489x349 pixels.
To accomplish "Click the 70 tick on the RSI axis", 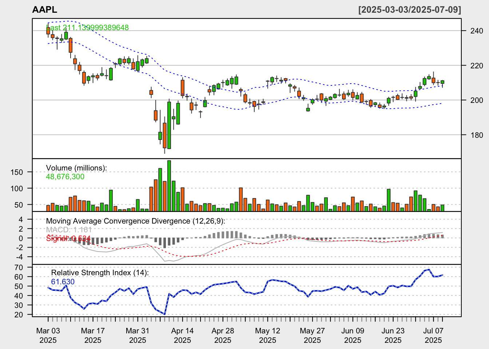I will click(19, 268).
